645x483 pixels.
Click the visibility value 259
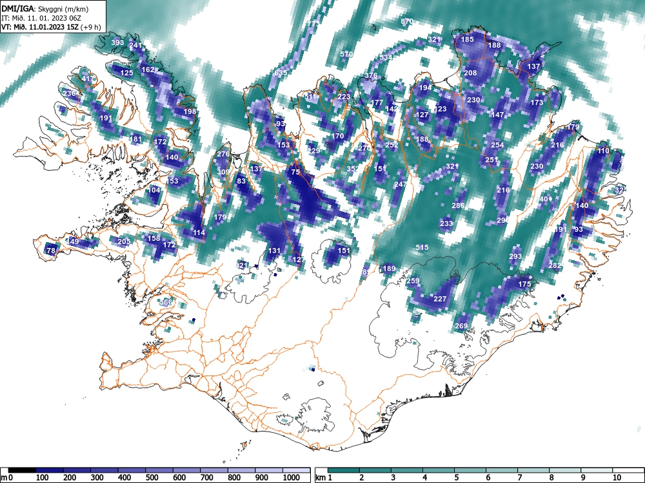(413, 281)
